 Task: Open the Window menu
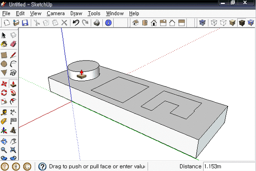pyautogui.click(x=115, y=13)
